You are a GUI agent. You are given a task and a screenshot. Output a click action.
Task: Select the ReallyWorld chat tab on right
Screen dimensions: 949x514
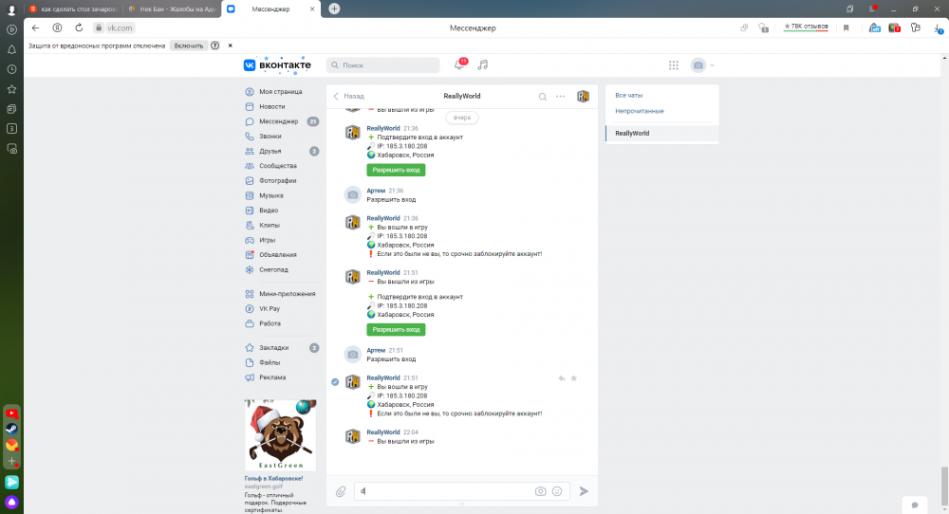(x=662, y=134)
